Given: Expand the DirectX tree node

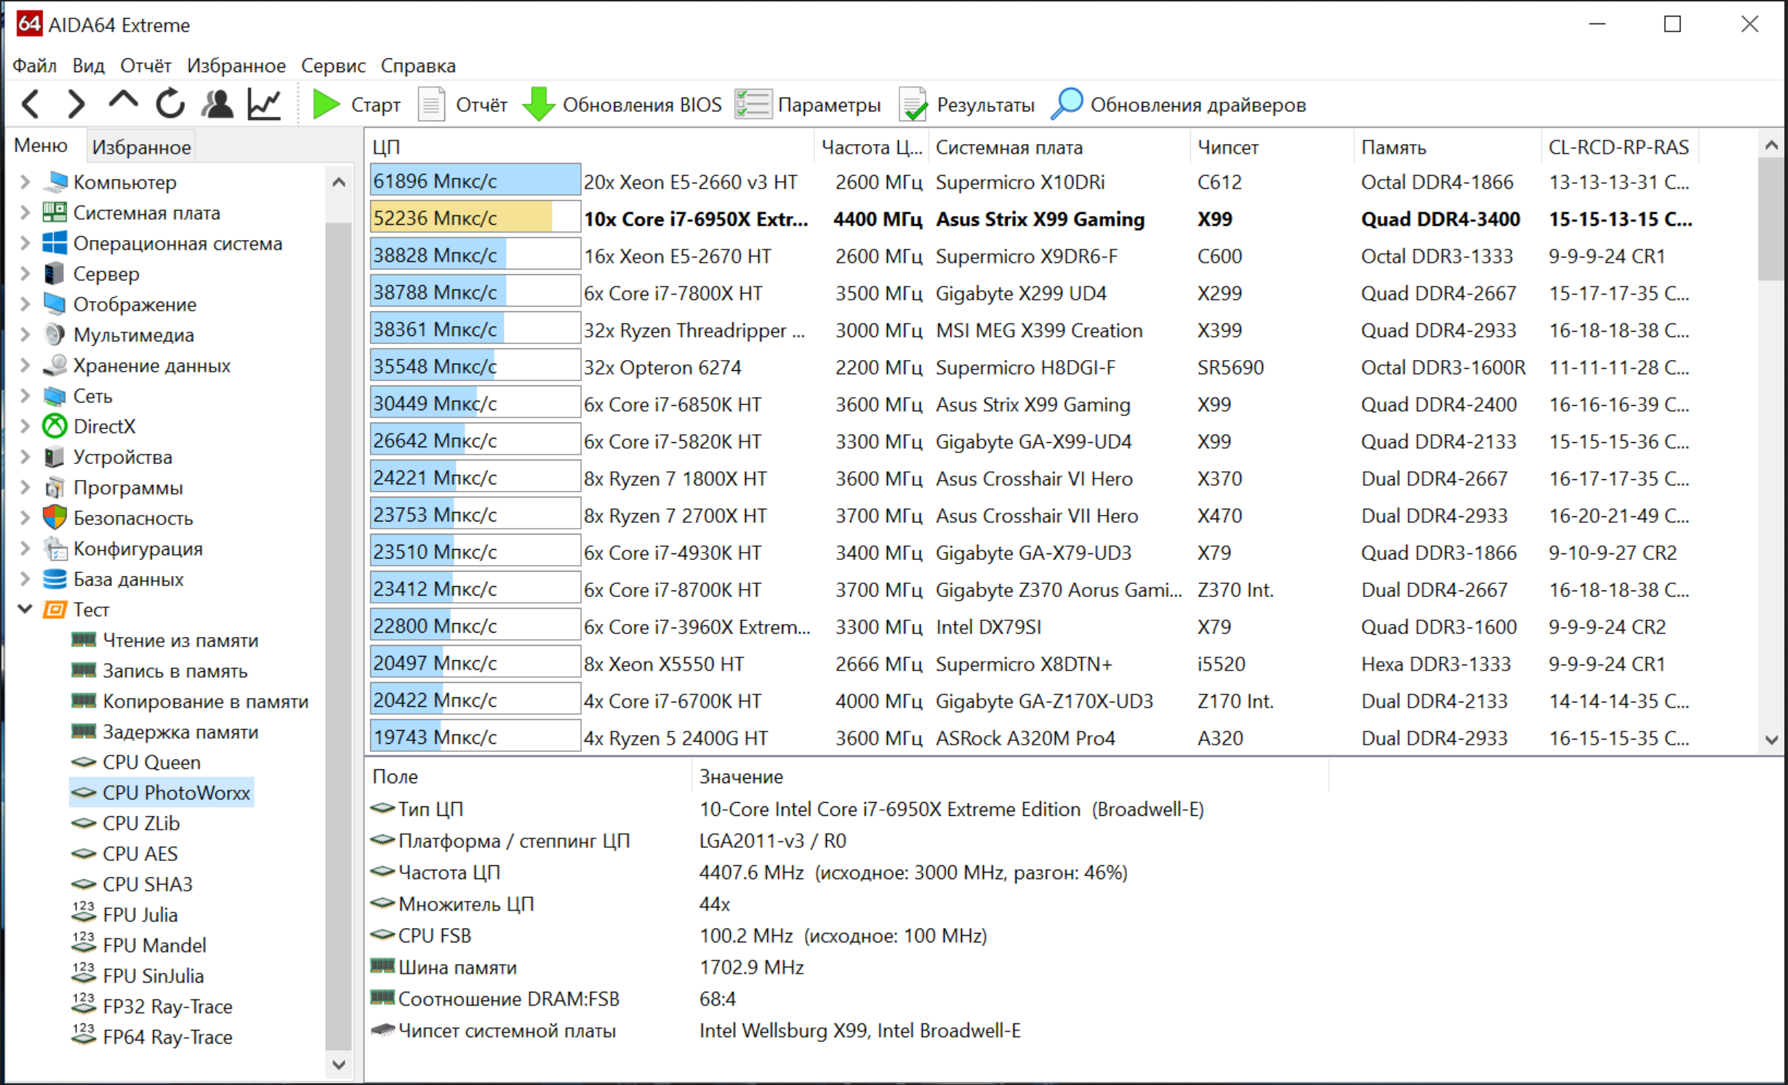Looking at the screenshot, I should point(25,426).
